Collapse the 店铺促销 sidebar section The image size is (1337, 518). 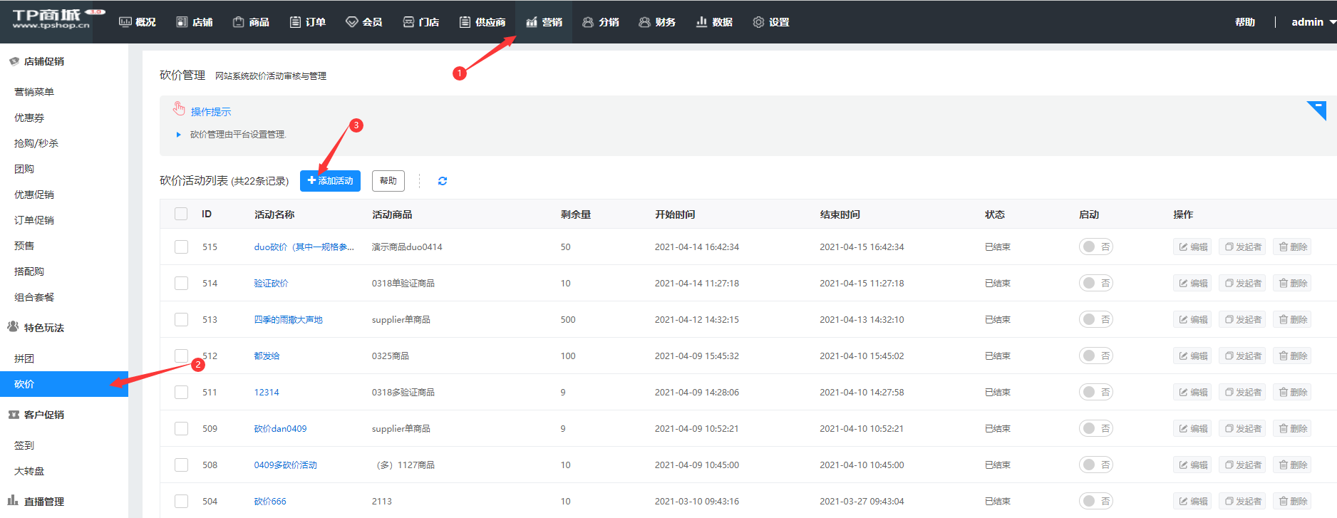pyautogui.click(x=43, y=61)
